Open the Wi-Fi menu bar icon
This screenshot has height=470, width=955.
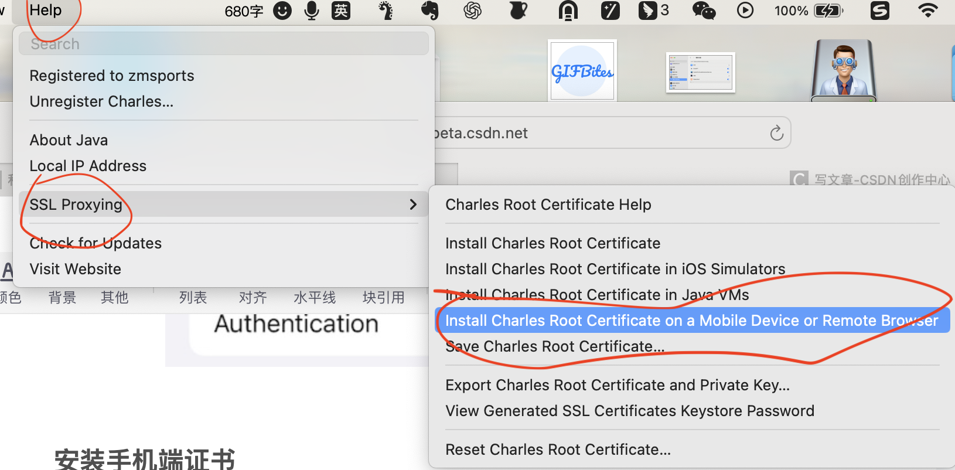coord(927,10)
